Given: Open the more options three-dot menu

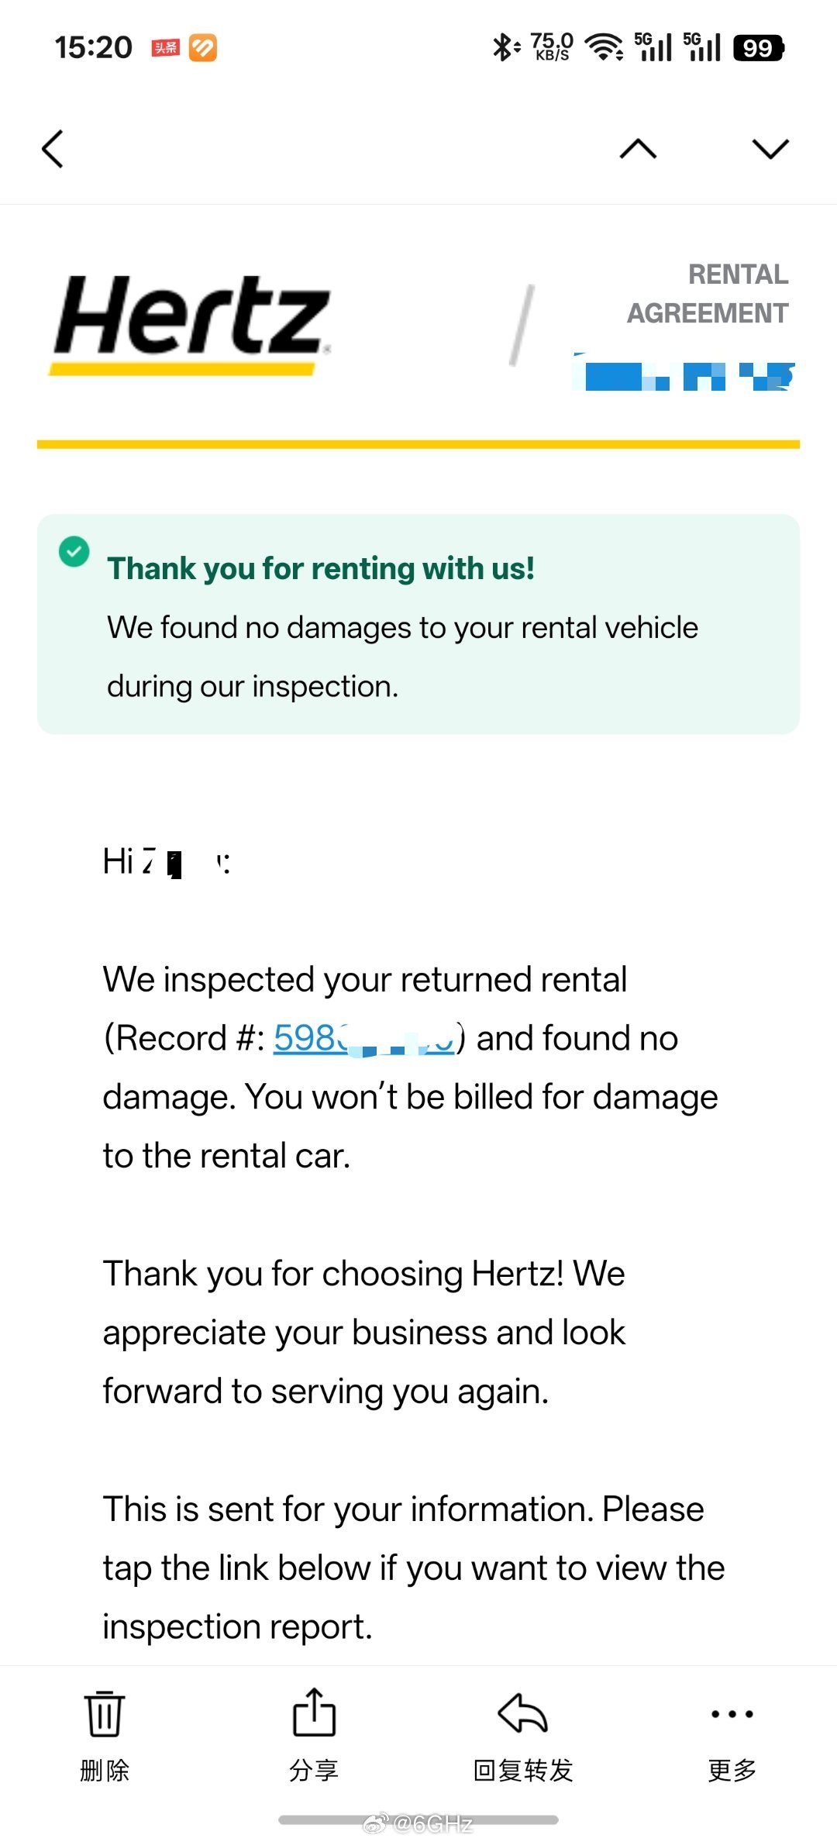Looking at the screenshot, I should point(732,1713).
